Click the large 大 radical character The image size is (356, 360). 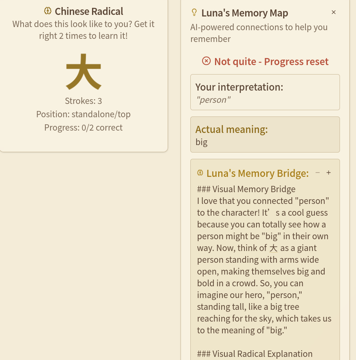83,71
